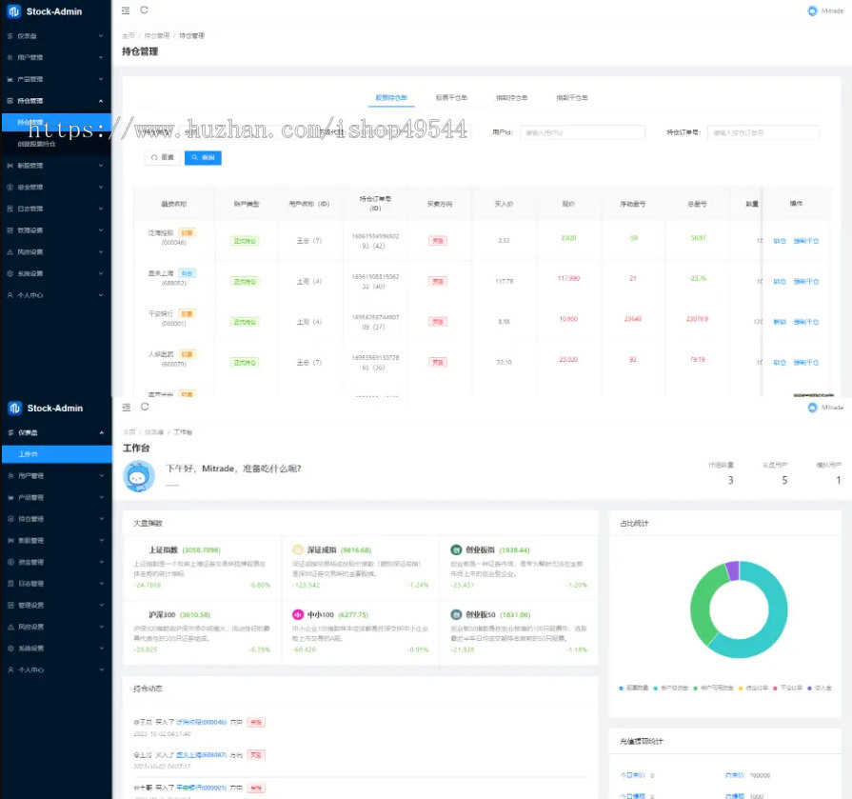
Task: Switch to the 股票平仓单 tab
Action: (451, 98)
